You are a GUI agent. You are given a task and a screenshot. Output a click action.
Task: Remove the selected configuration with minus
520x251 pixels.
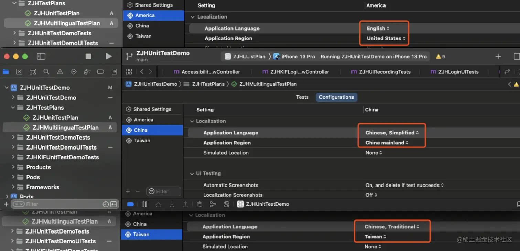click(x=138, y=191)
